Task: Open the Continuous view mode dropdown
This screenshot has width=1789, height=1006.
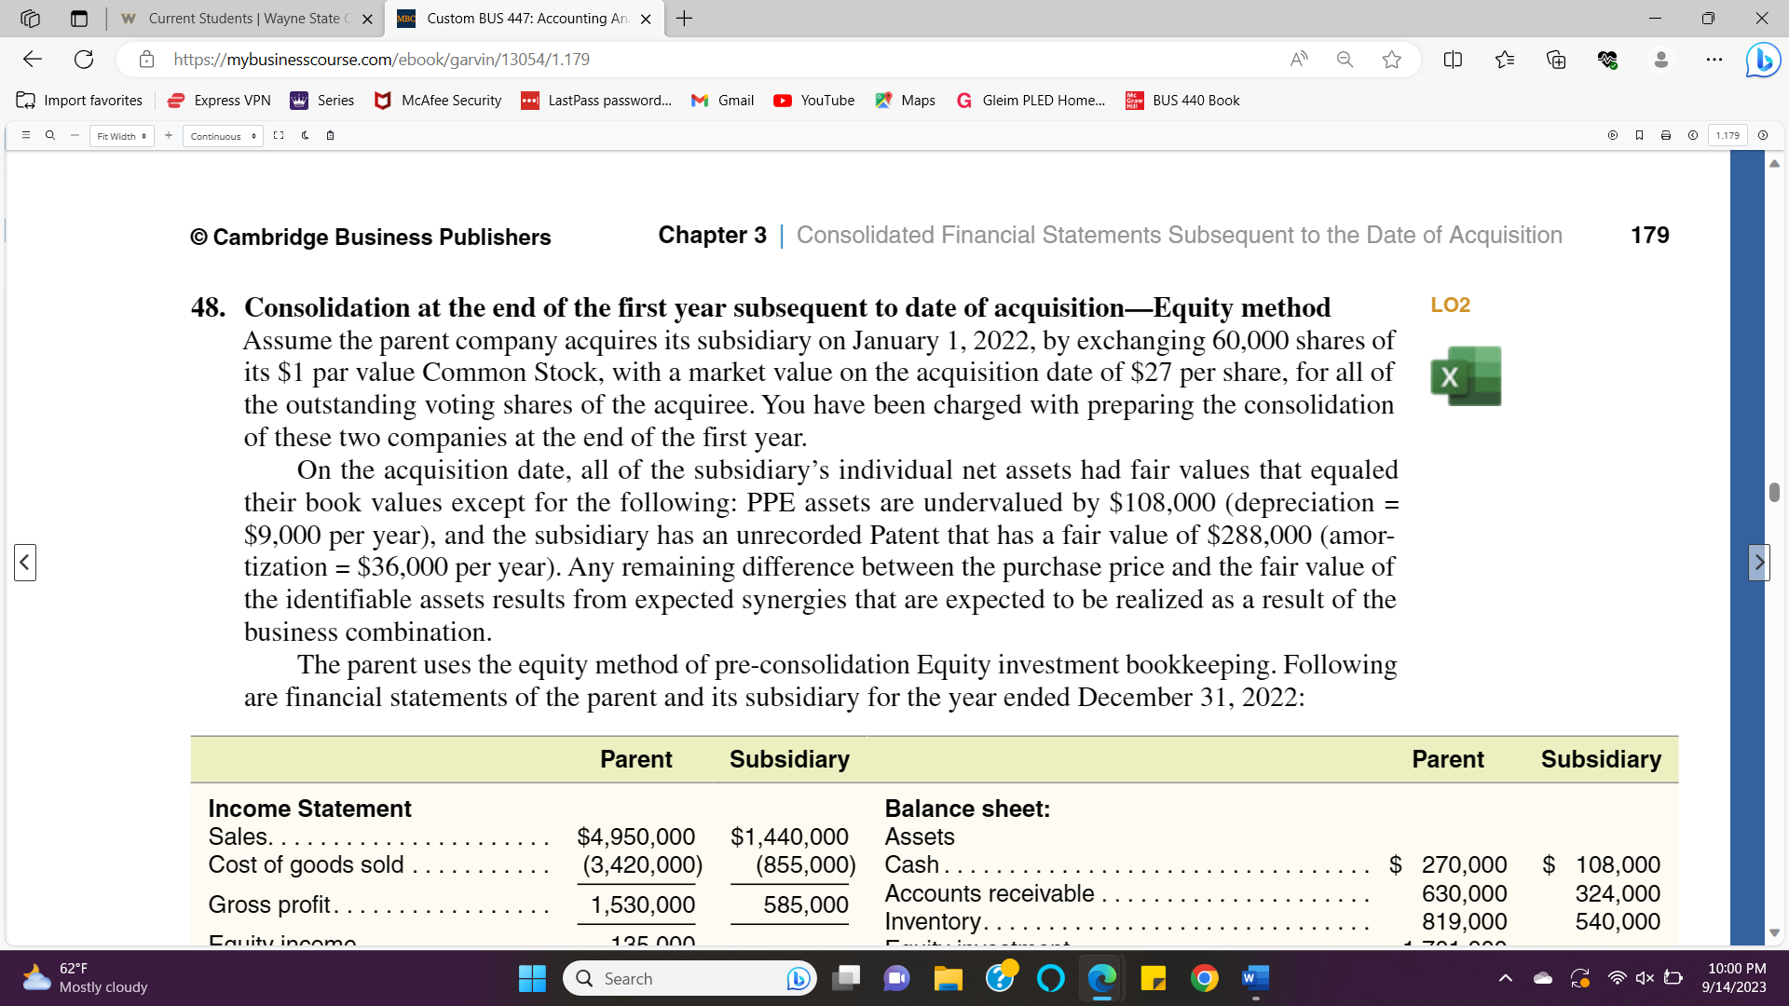Action: (222, 136)
